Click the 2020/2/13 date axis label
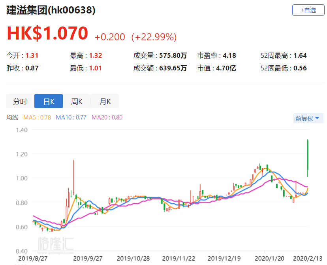 pyautogui.click(x=308, y=259)
